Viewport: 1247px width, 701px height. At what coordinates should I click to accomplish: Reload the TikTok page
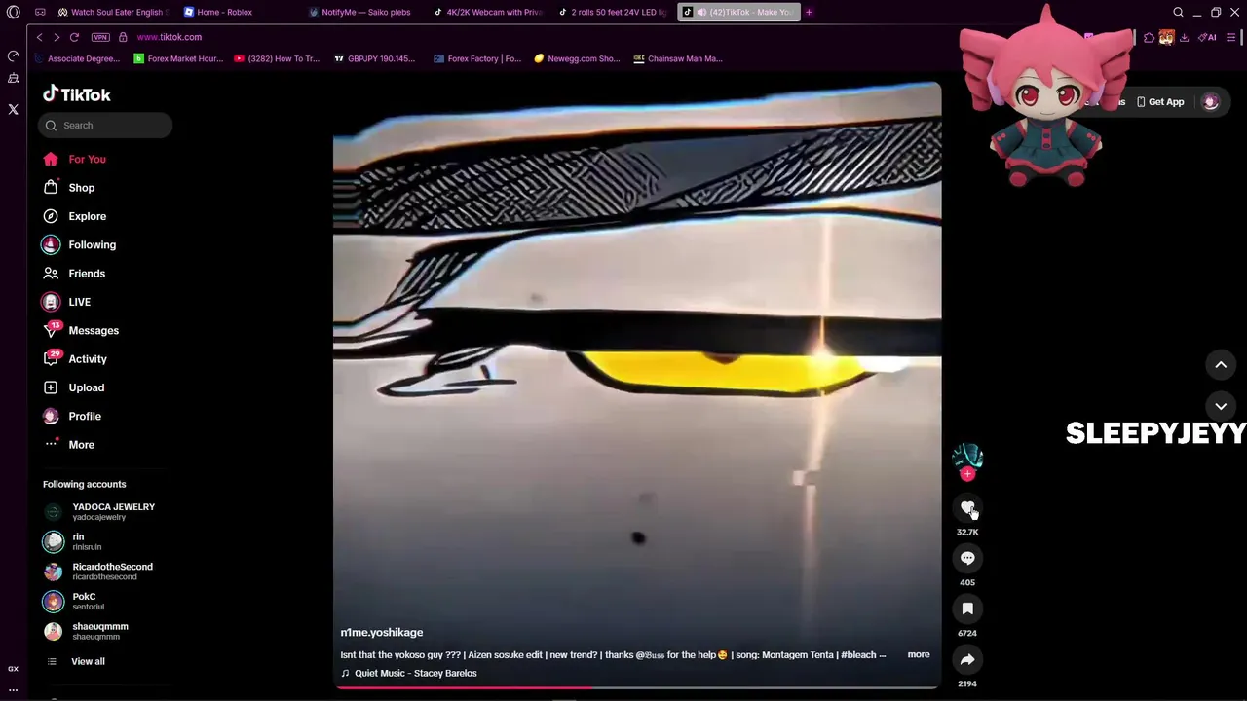pyautogui.click(x=74, y=37)
